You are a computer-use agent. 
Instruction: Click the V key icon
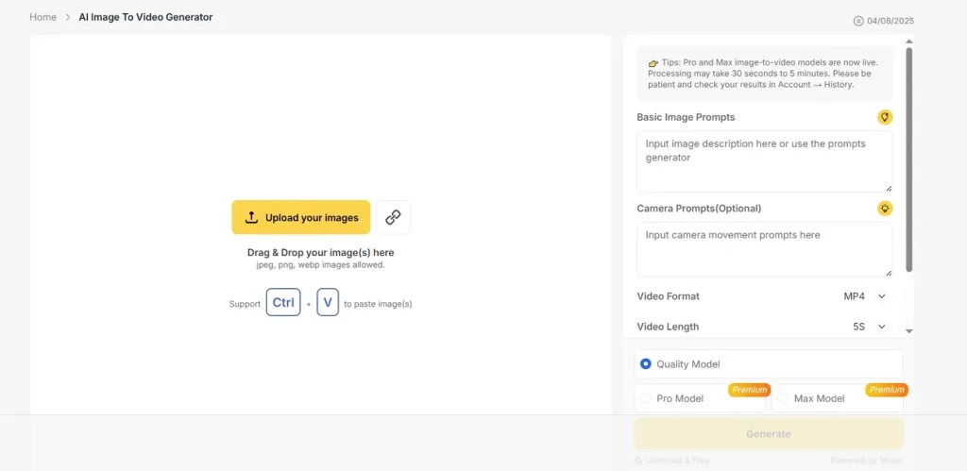[328, 303]
